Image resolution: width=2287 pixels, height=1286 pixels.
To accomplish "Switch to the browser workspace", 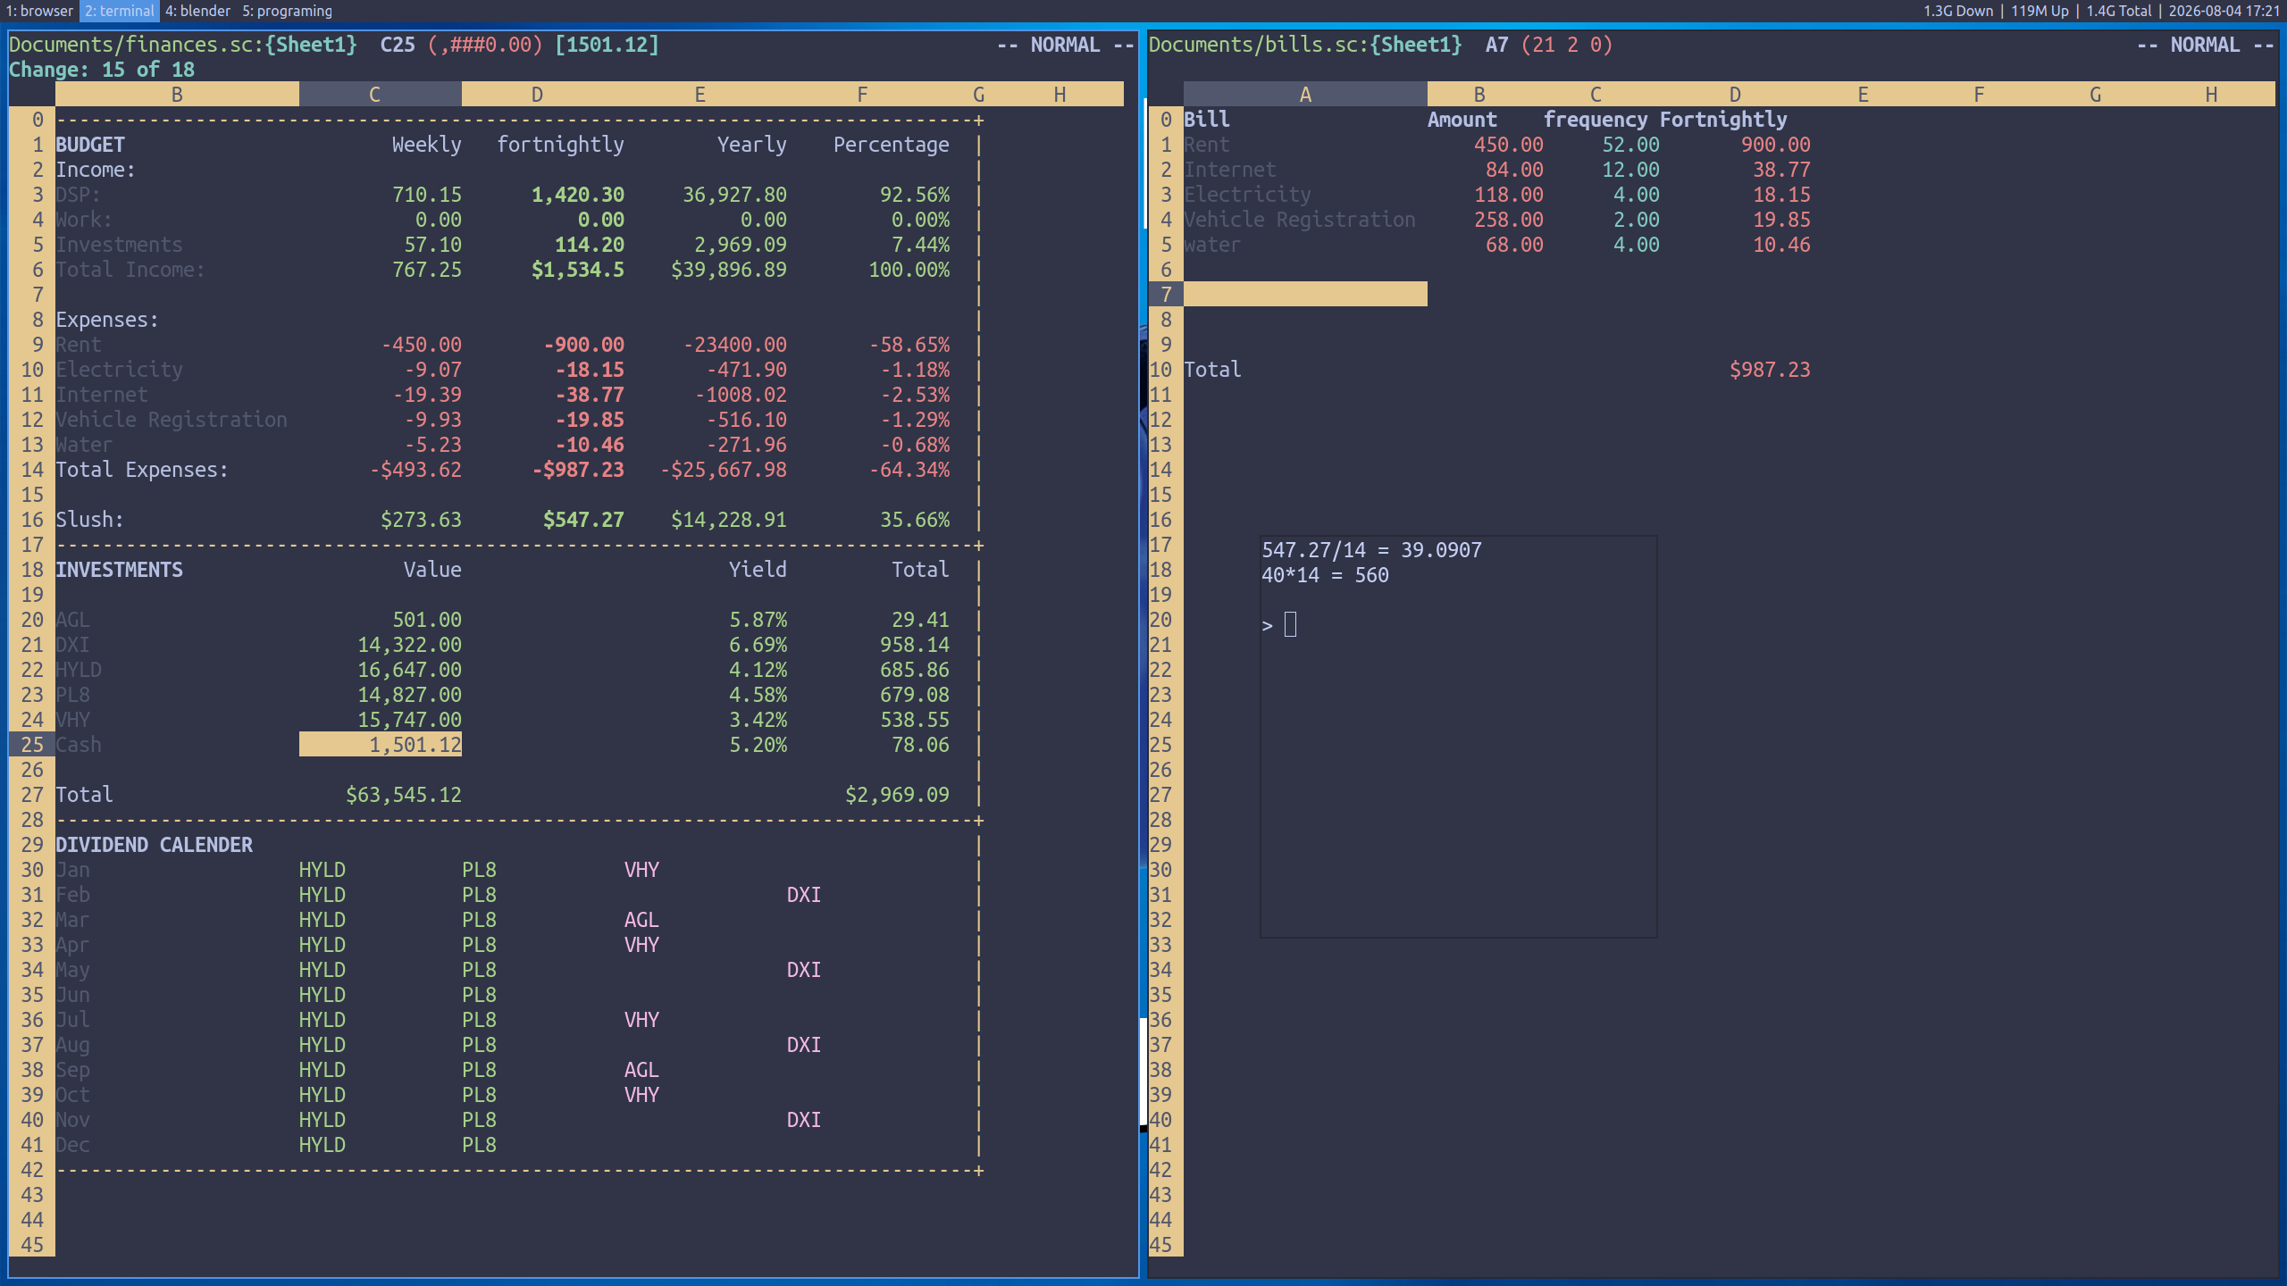I will 38,11.
